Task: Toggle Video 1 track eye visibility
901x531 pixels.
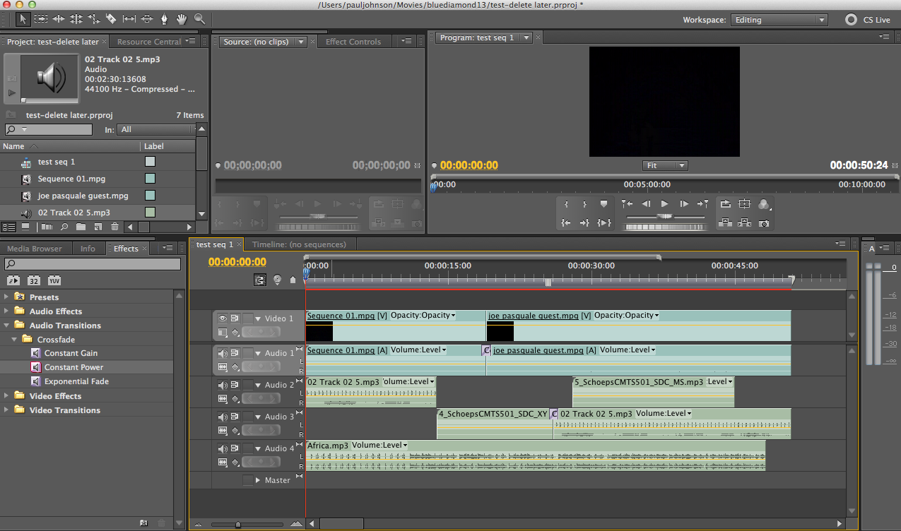Action: pos(223,318)
